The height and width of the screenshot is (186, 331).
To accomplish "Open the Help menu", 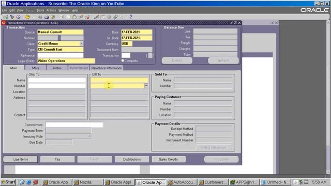I will coord(74,10).
